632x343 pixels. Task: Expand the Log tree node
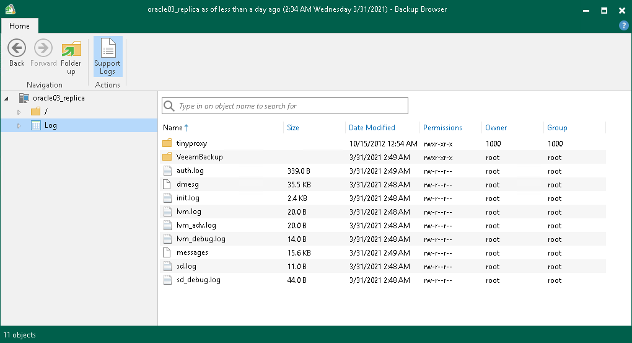19,125
